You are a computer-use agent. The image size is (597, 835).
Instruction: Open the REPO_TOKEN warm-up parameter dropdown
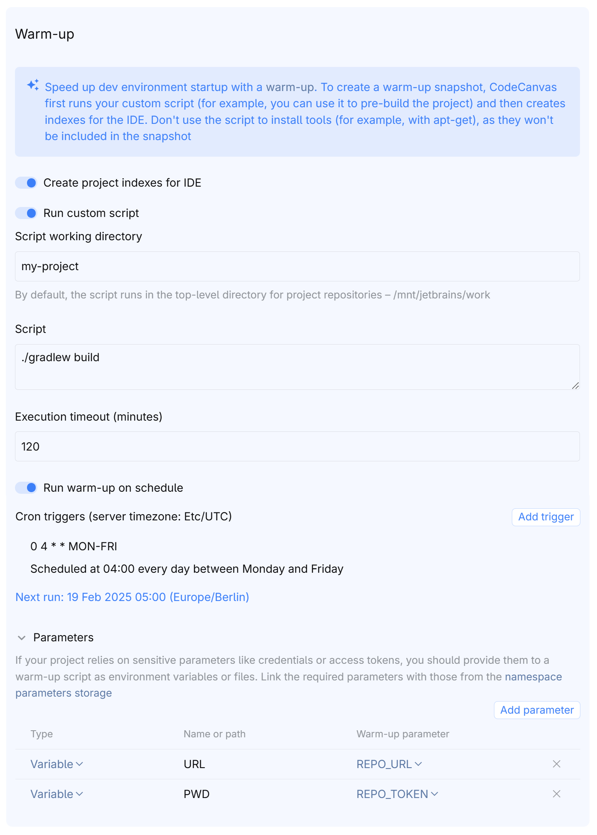point(398,794)
